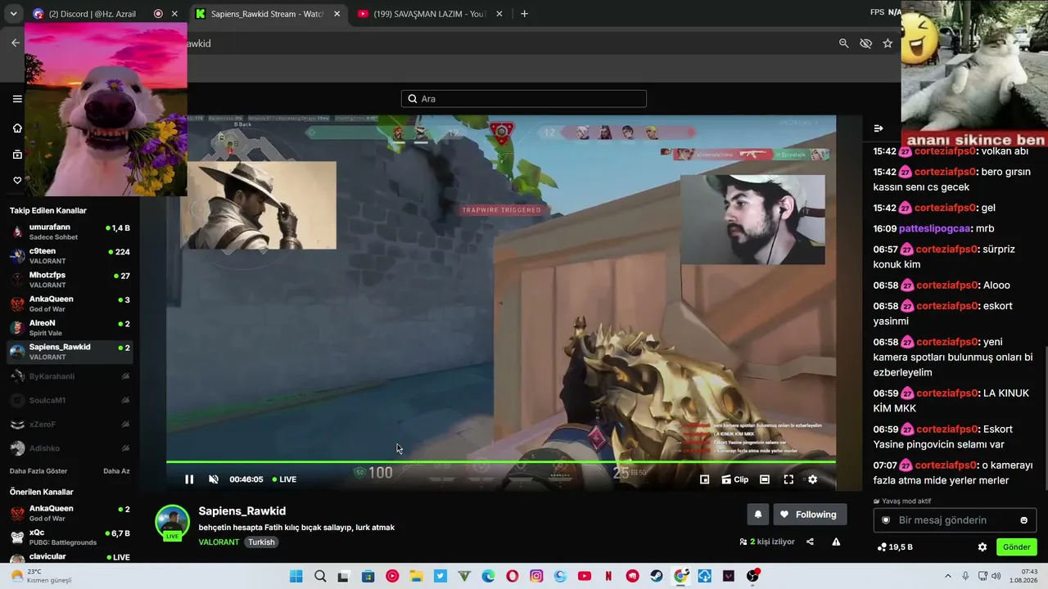Image resolution: width=1048 pixels, height=589 pixels.
Task: Focus the chat message input field
Action: coord(955,520)
